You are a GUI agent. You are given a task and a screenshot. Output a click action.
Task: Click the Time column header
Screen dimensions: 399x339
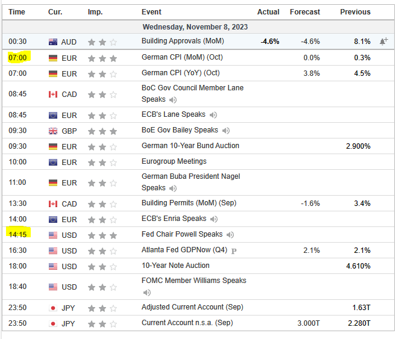click(x=17, y=12)
